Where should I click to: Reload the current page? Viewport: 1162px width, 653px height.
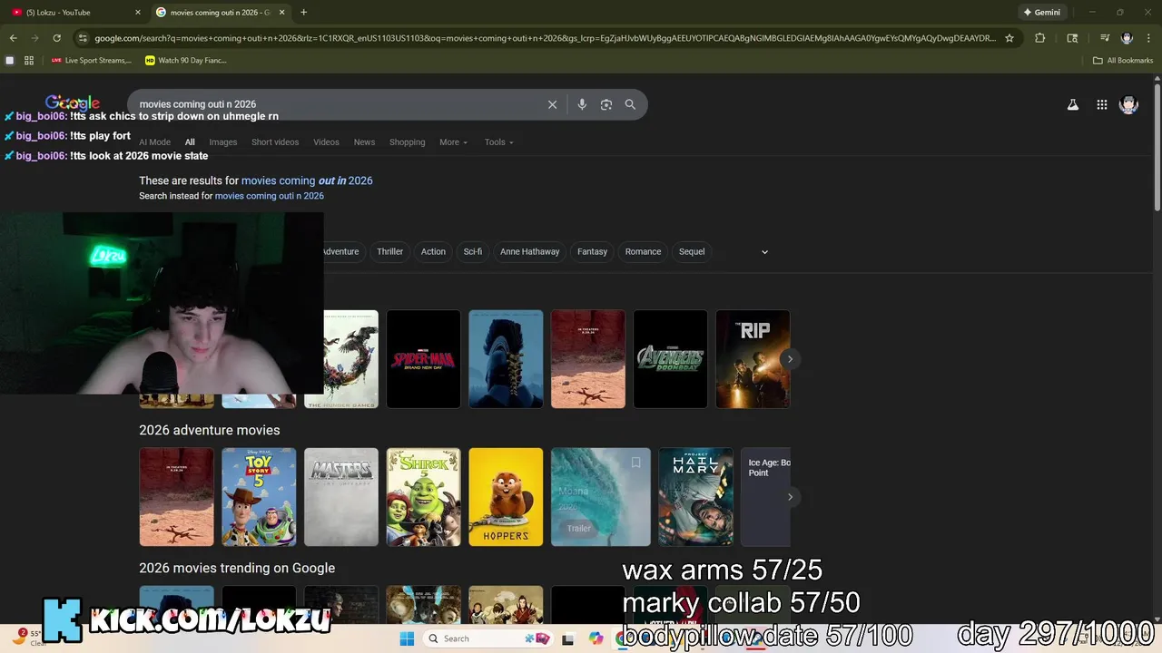[56, 38]
